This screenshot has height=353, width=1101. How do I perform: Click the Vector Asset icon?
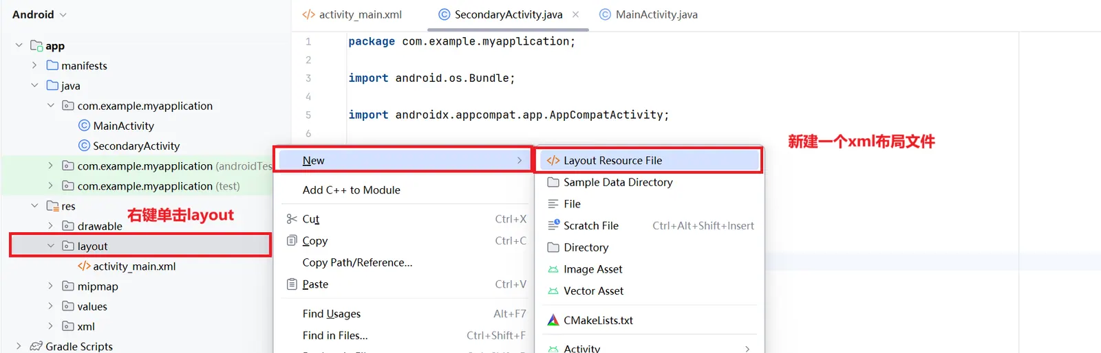point(553,291)
